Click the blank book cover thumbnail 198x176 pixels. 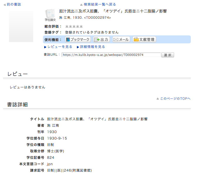point(21,27)
